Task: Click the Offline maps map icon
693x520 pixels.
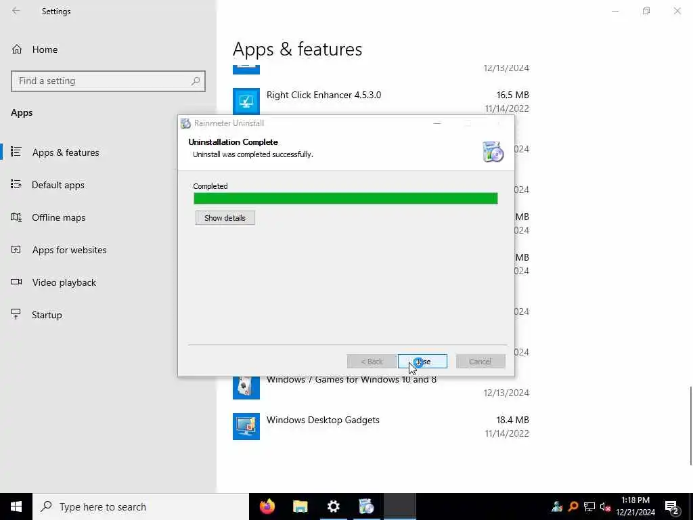Action: (x=16, y=217)
